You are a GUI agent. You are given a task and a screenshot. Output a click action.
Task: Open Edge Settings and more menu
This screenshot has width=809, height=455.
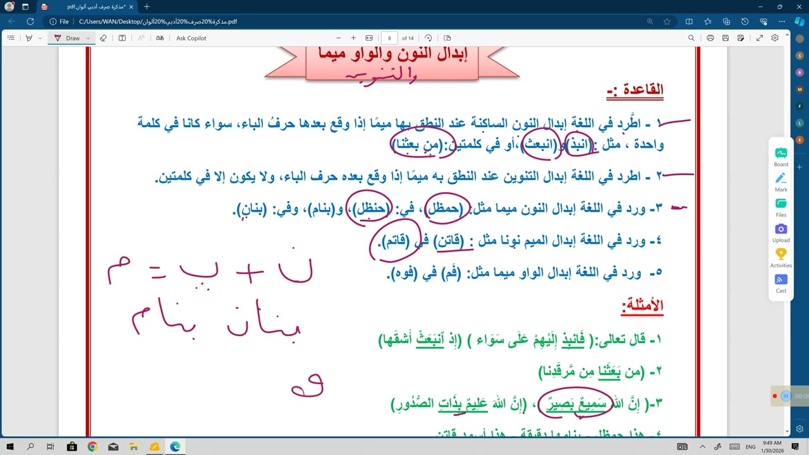[782, 21]
